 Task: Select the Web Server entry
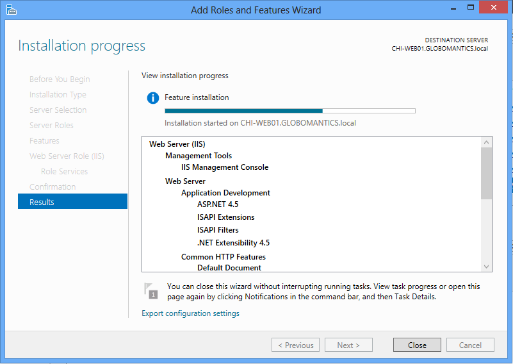[185, 181]
